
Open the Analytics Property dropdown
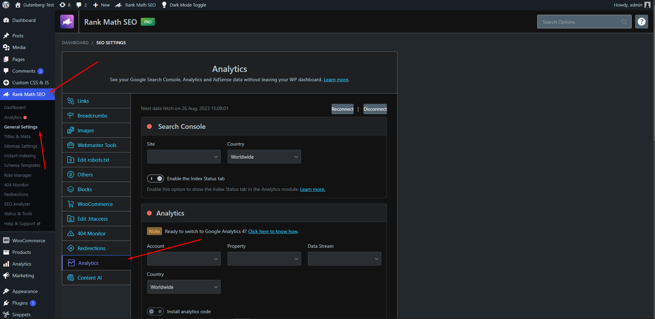(264, 259)
